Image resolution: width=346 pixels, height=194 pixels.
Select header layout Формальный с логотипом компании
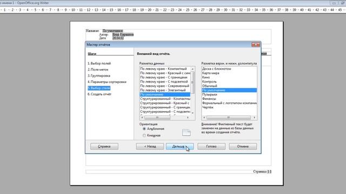(x=229, y=103)
